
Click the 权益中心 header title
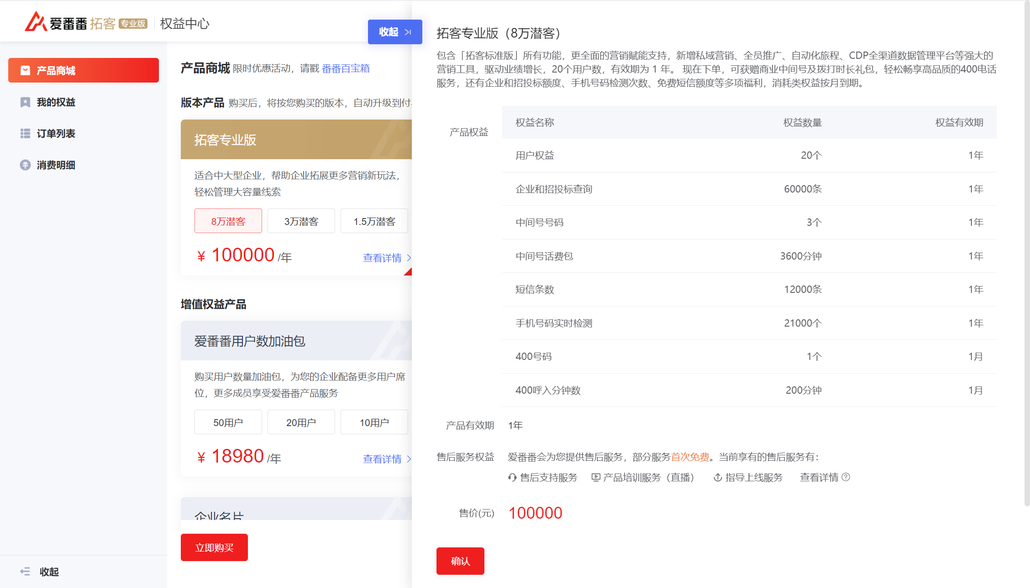click(x=184, y=24)
